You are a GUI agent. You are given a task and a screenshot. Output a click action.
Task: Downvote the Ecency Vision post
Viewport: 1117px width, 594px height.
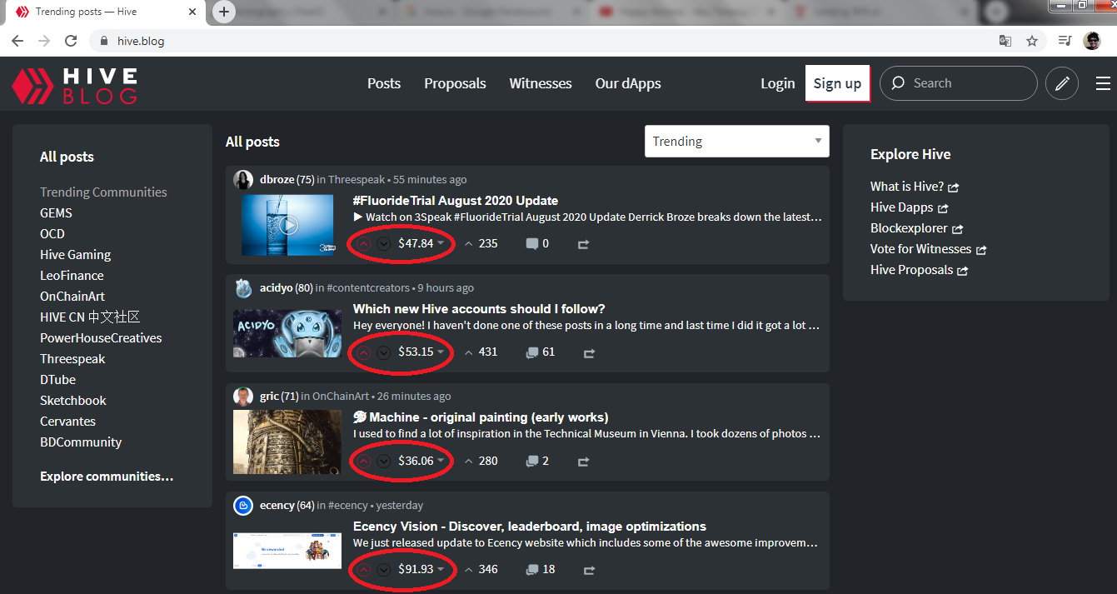[383, 570]
